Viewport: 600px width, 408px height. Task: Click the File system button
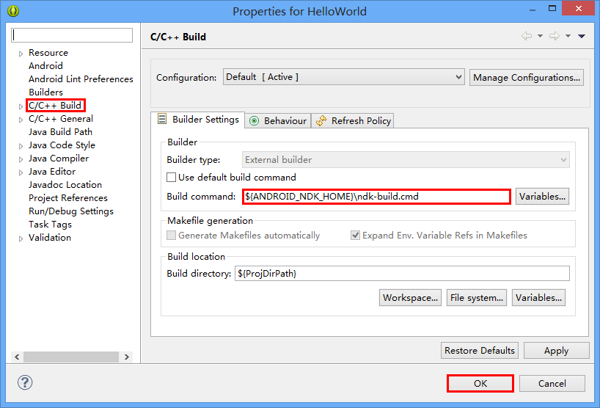coord(476,297)
